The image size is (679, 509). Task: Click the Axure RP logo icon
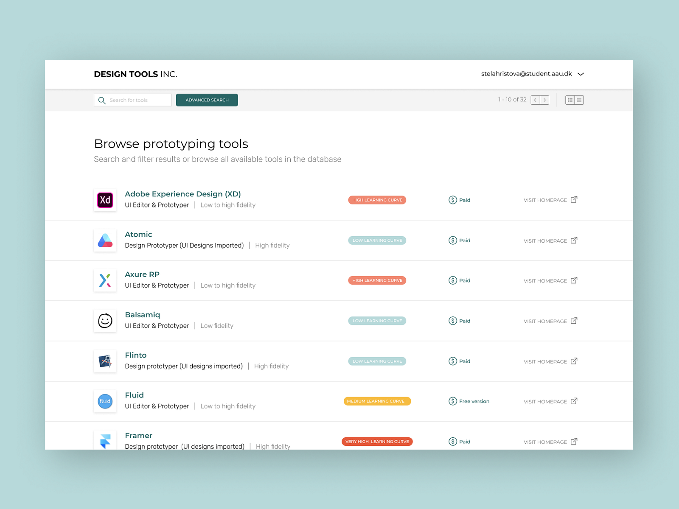(104, 280)
